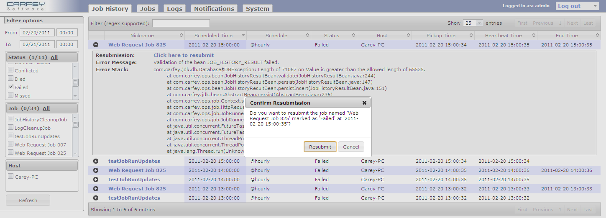Open the Notifications tab
The width and height of the screenshot is (606, 218).
(214, 9)
